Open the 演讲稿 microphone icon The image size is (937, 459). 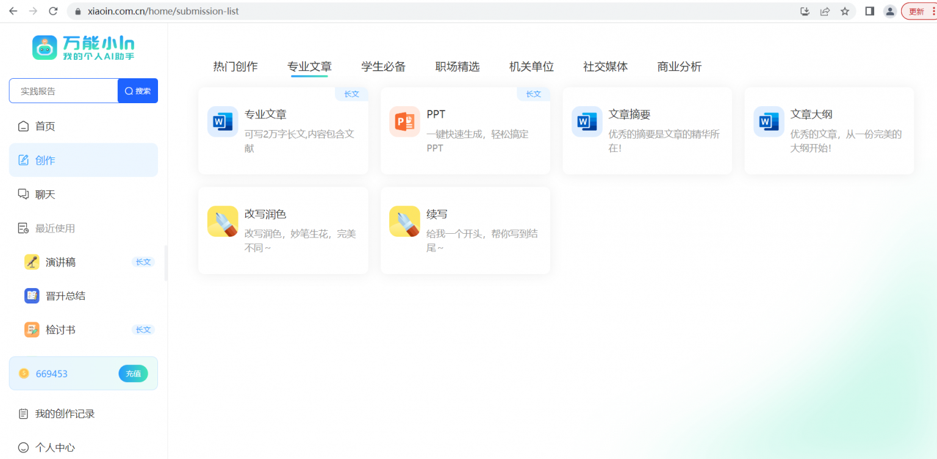point(32,262)
